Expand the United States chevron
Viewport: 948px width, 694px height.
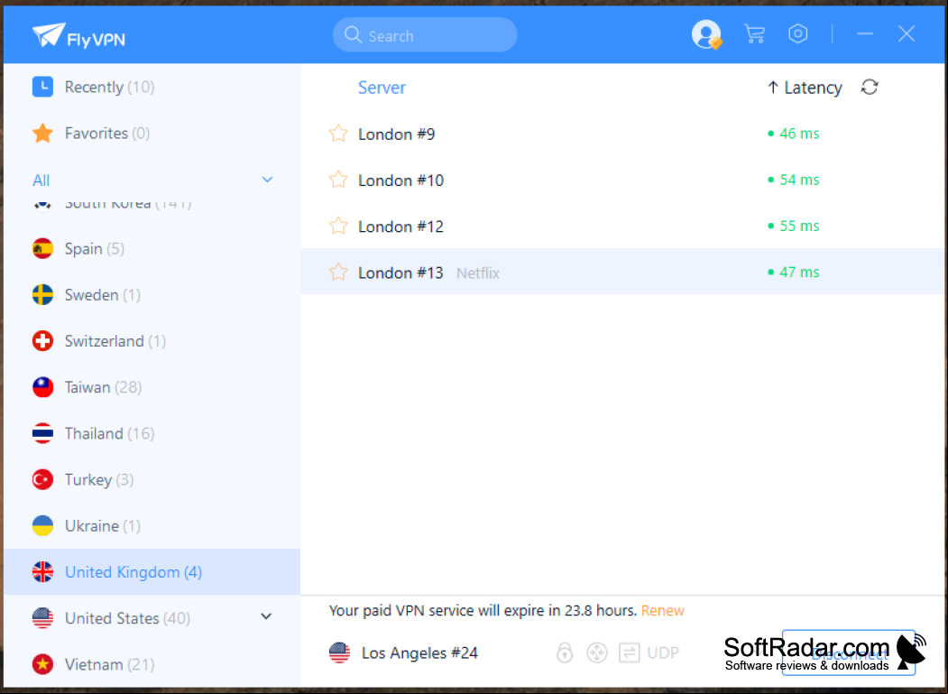[266, 616]
